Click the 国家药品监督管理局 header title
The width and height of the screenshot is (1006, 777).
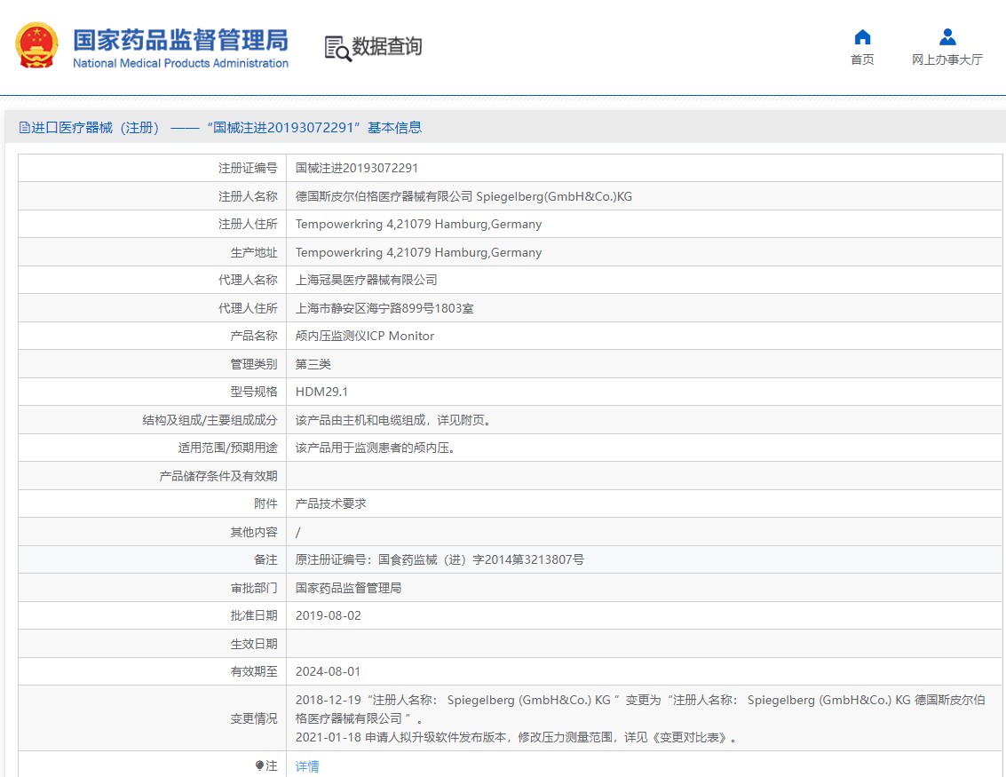[180, 40]
